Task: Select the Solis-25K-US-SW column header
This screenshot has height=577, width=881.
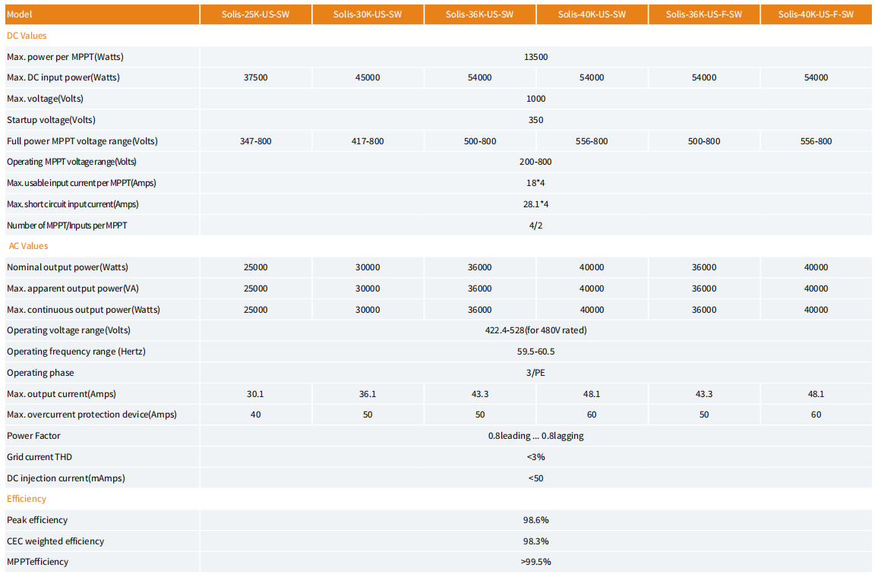Action: click(256, 14)
